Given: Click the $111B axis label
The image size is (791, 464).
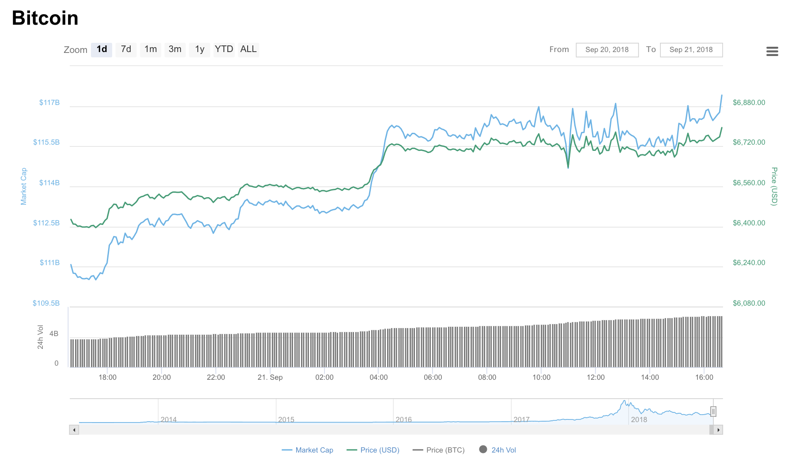Looking at the screenshot, I should pyautogui.click(x=49, y=263).
